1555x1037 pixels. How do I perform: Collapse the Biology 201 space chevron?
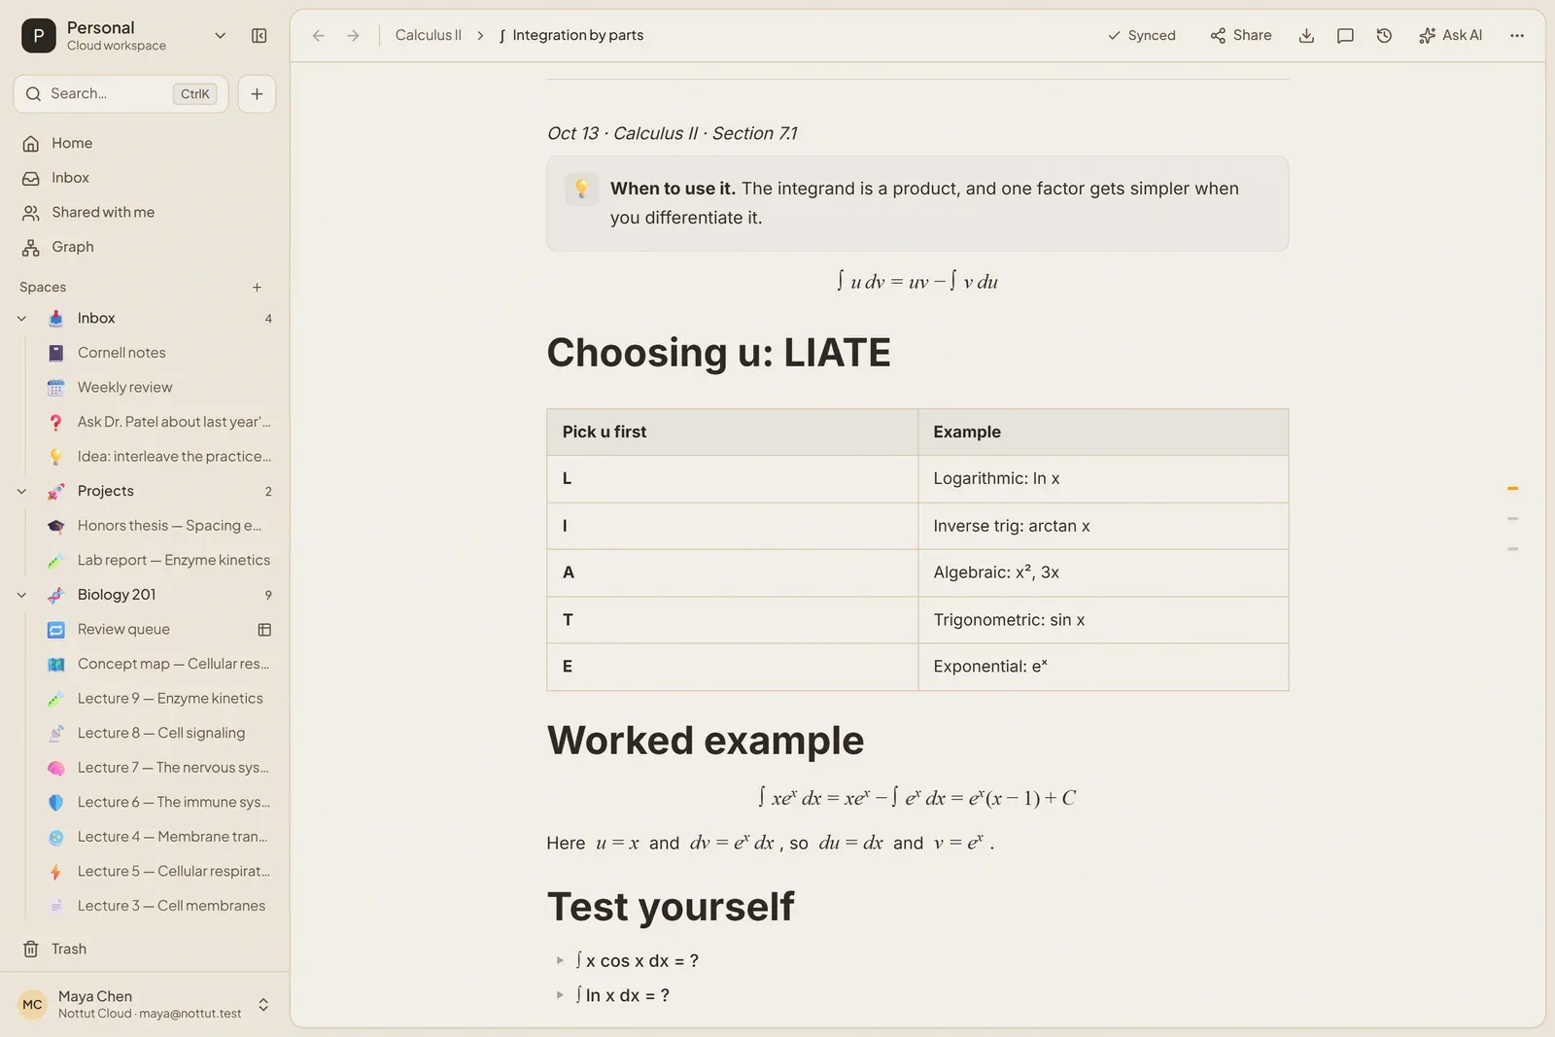coord(22,595)
